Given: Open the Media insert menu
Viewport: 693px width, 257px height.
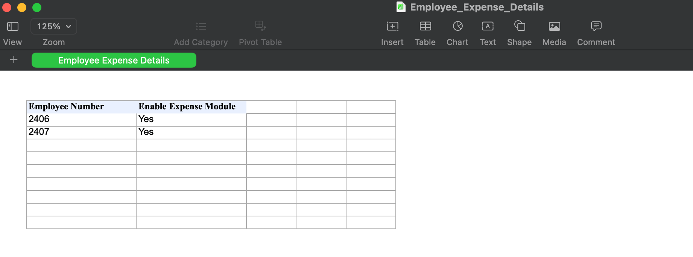Looking at the screenshot, I should tap(554, 26).
